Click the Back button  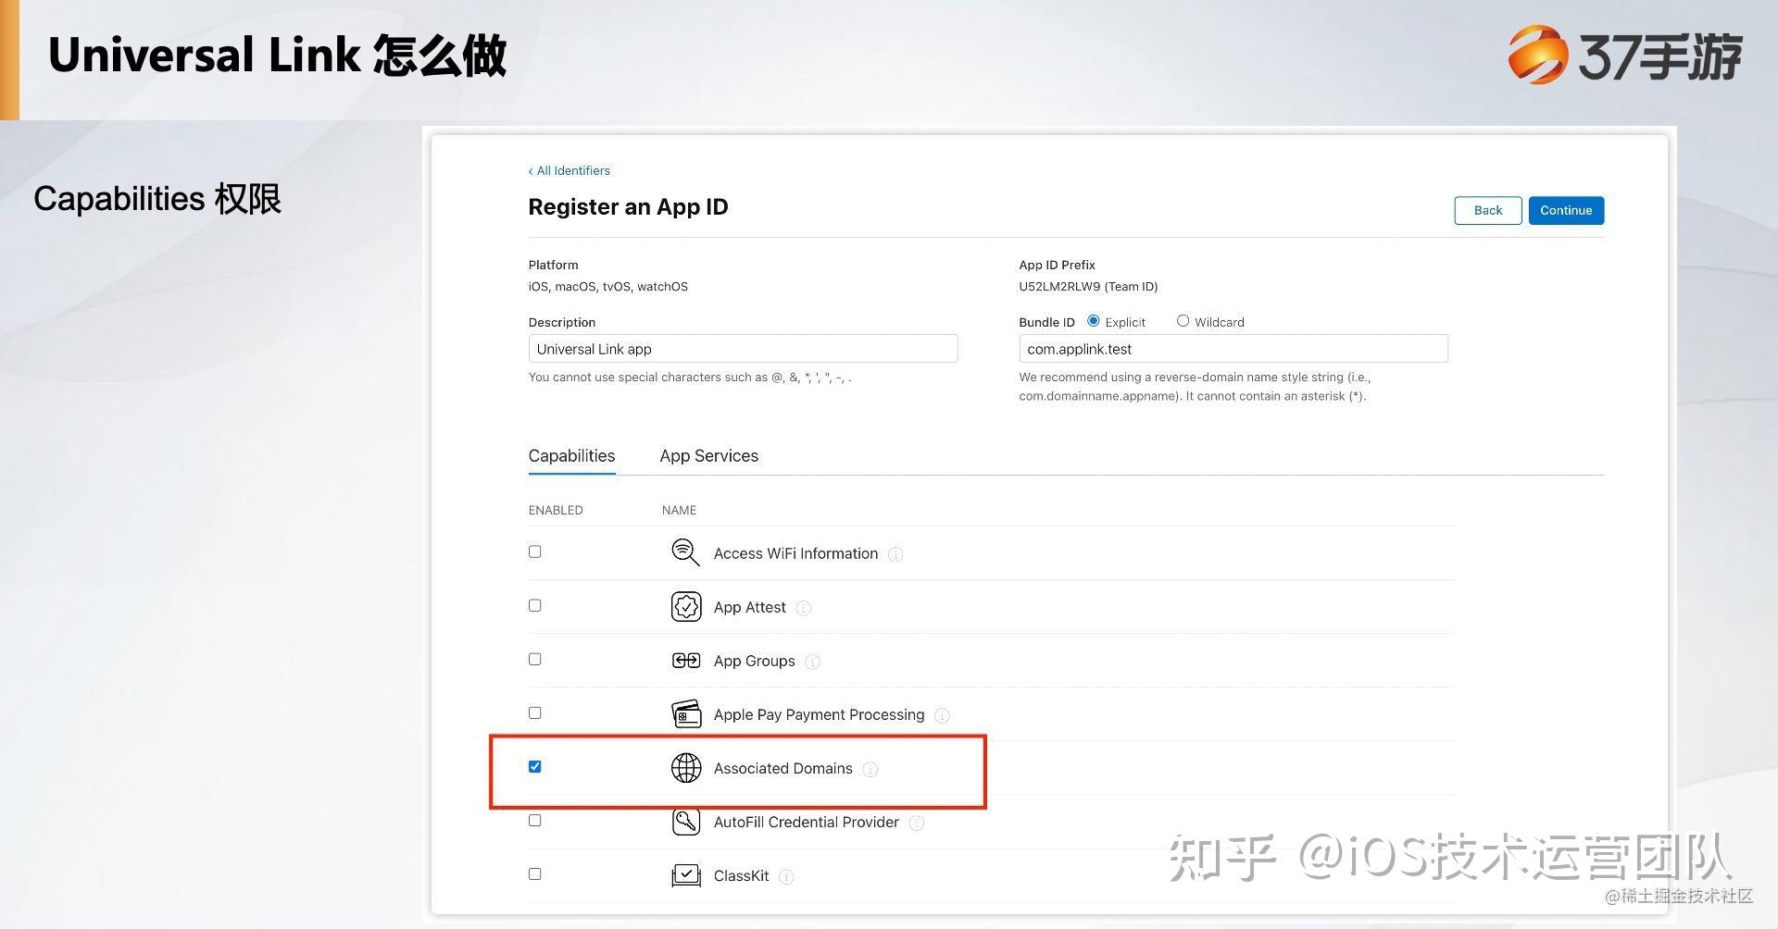[x=1488, y=210]
